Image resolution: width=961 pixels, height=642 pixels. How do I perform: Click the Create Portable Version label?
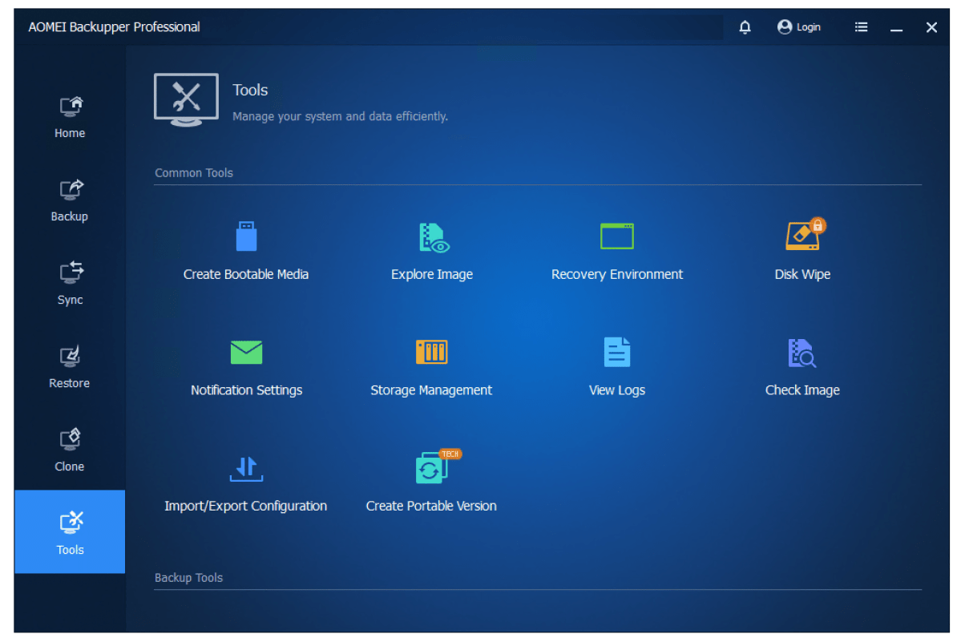tap(431, 506)
